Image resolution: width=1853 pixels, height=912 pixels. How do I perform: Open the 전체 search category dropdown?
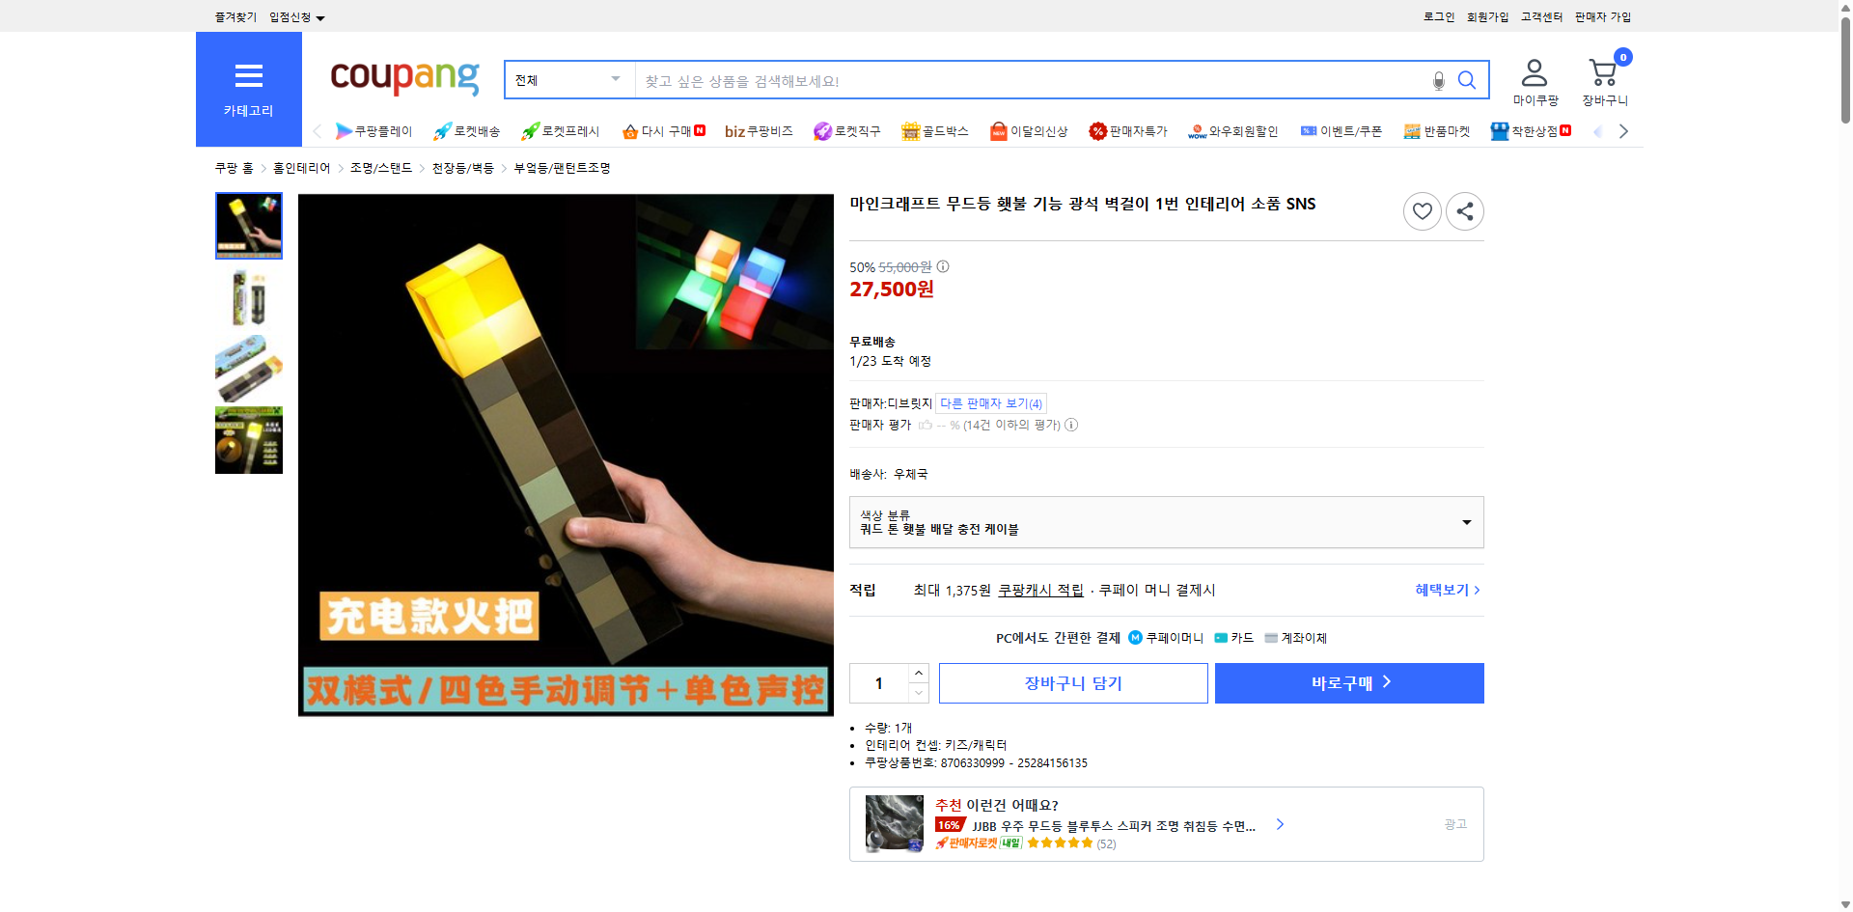(567, 80)
